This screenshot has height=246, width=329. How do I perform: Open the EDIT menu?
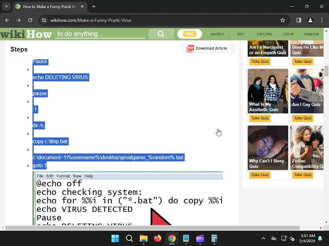241,34
